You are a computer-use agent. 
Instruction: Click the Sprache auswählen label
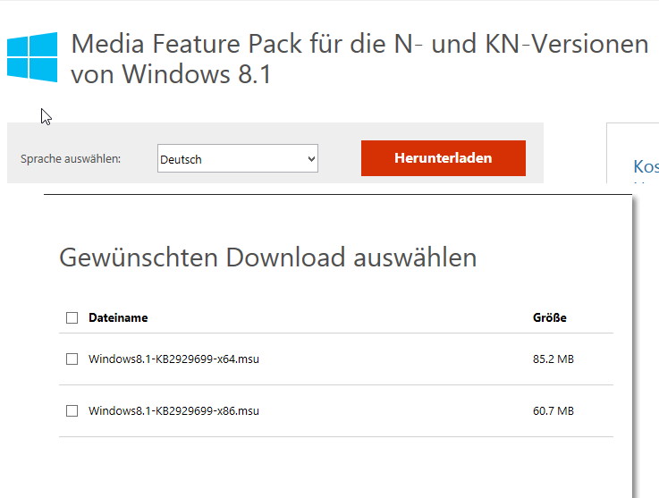tap(70, 159)
